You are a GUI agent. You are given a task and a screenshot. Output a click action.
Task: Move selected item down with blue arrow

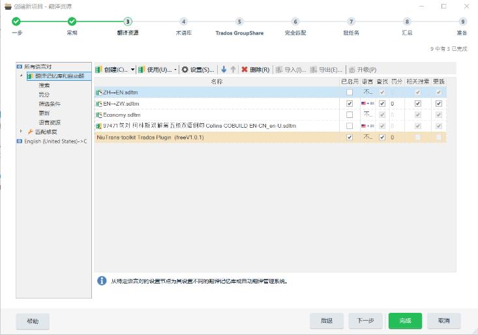[x=224, y=70]
